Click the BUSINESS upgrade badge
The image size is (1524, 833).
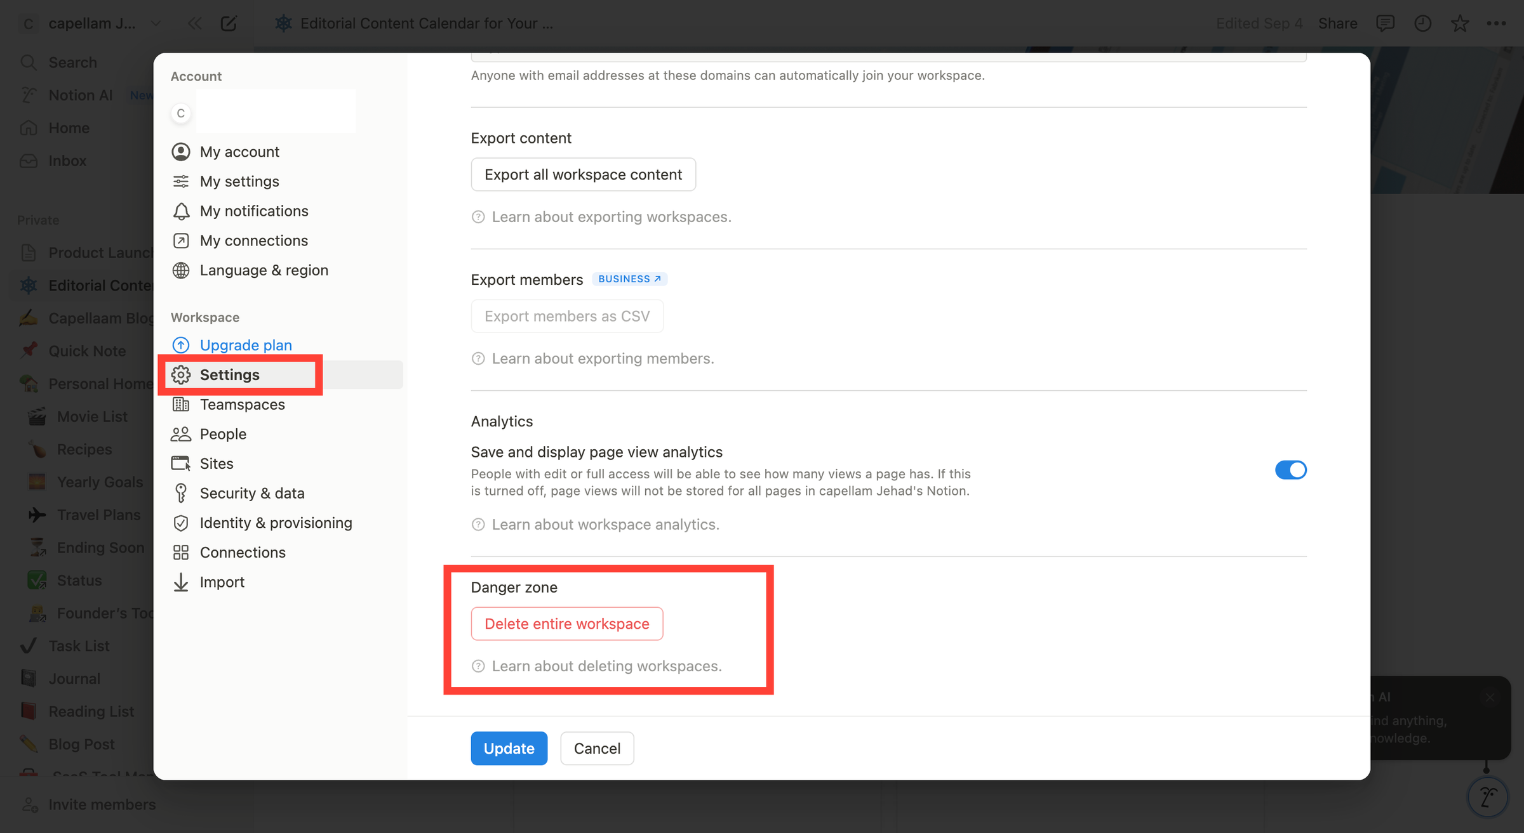(x=629, y=279)
